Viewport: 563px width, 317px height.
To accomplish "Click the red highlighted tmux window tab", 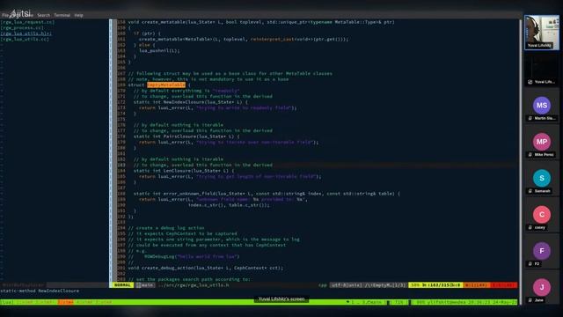I will click(x=65, y=302).
